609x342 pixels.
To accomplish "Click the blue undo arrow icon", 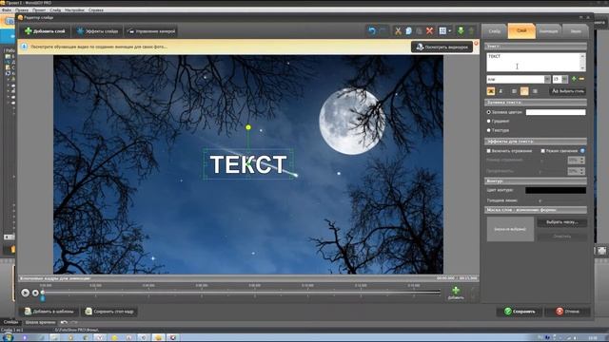I will coord(372,31).
